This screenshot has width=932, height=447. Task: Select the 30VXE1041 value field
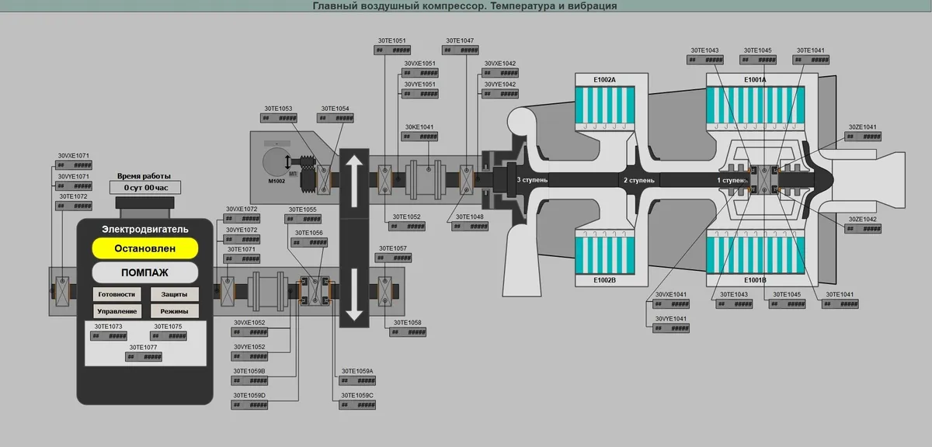click(x=673, y=305)
